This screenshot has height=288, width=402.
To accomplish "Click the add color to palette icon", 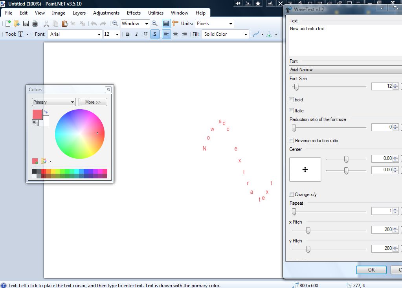I will [x=35, y=161].
